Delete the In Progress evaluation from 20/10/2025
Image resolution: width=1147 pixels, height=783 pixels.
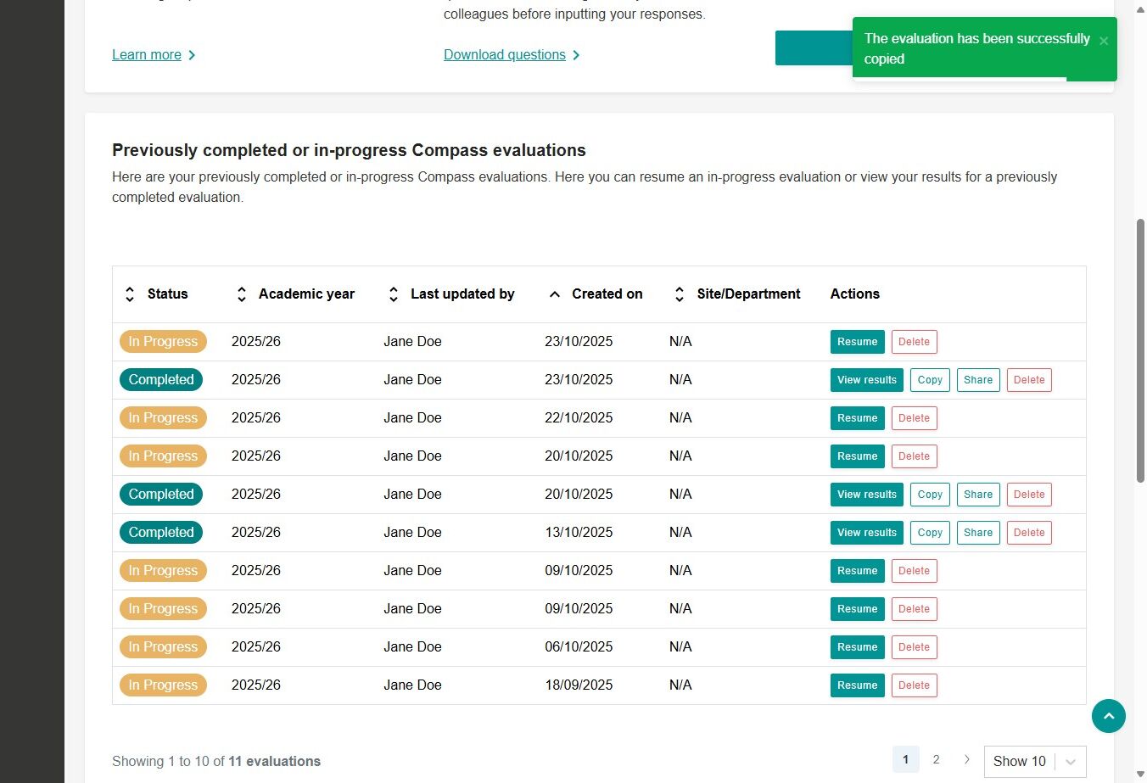click(x=915, y=456)
